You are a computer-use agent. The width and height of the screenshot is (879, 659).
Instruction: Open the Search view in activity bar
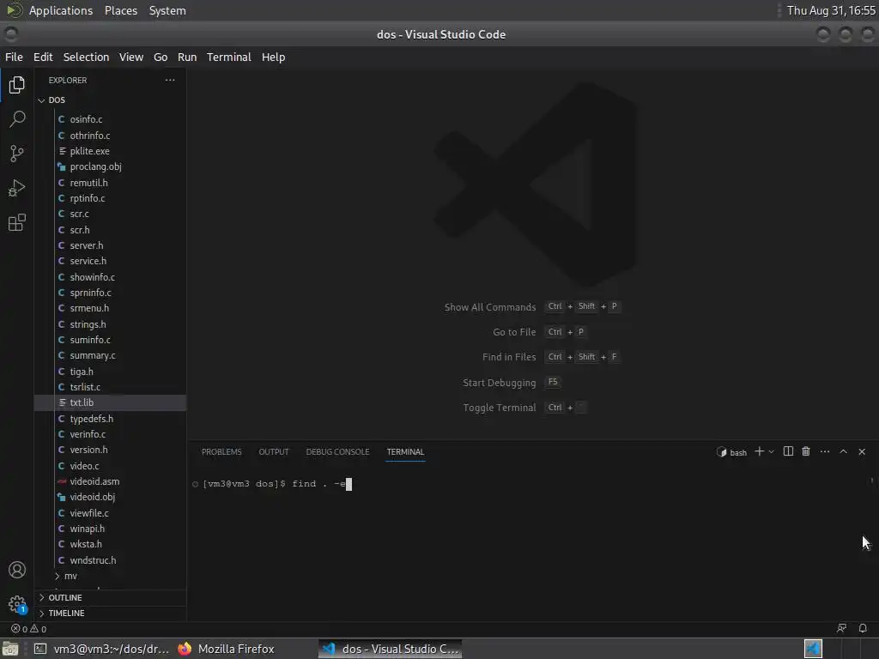point(17,118)
